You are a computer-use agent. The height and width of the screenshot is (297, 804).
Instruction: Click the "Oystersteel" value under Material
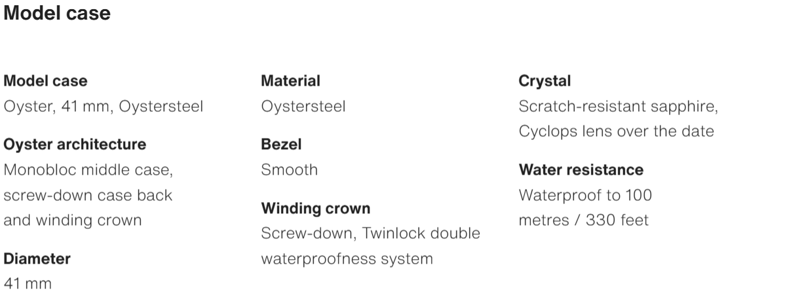(303, 106)
